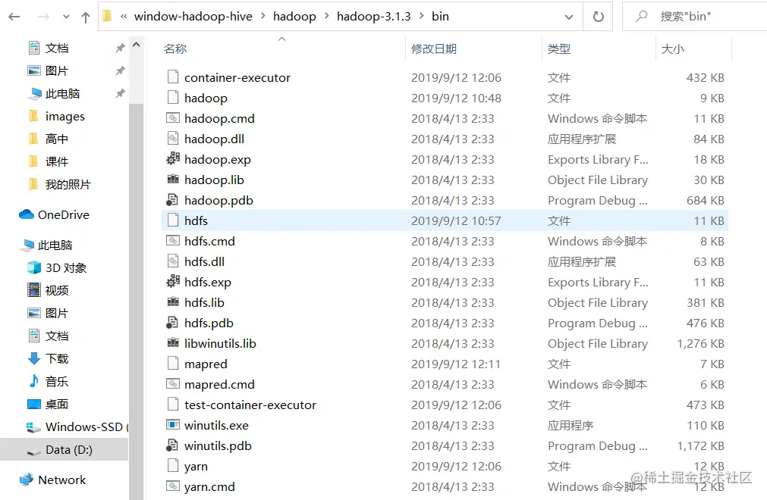Select hadoop.pdb debug file icon
This screenshot has width=767, height=500.
click(x=173, y=200)
